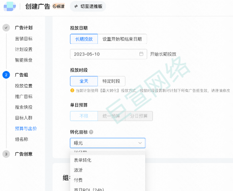Click the 转化目标 section label

79,132
